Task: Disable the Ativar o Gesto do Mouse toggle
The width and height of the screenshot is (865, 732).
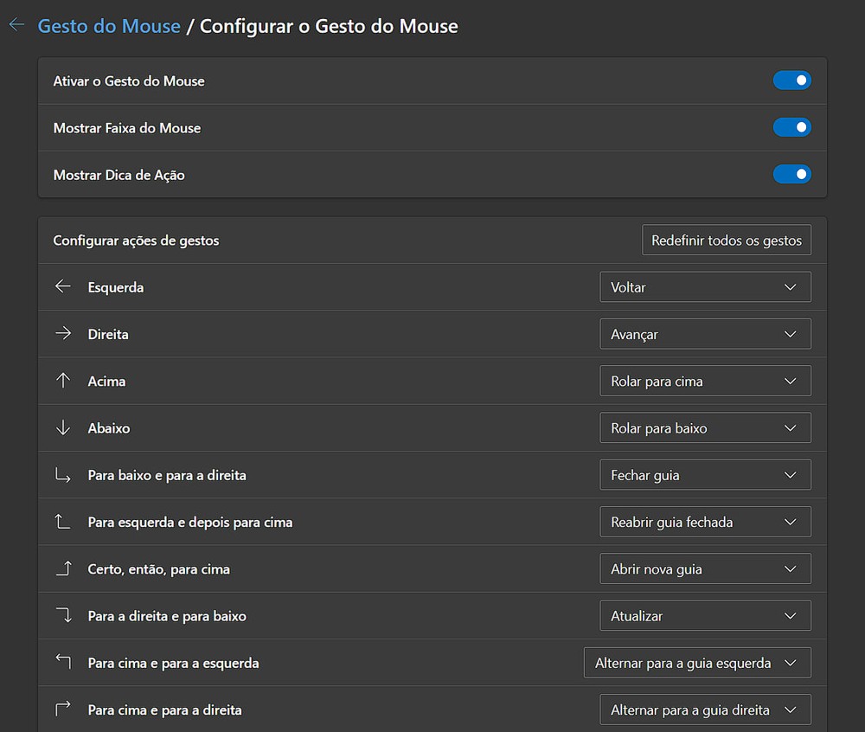Action: coord(791,80)
